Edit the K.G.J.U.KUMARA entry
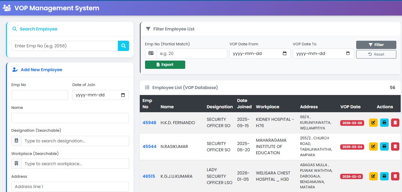402x192 pixels. [x=373, y=176]
